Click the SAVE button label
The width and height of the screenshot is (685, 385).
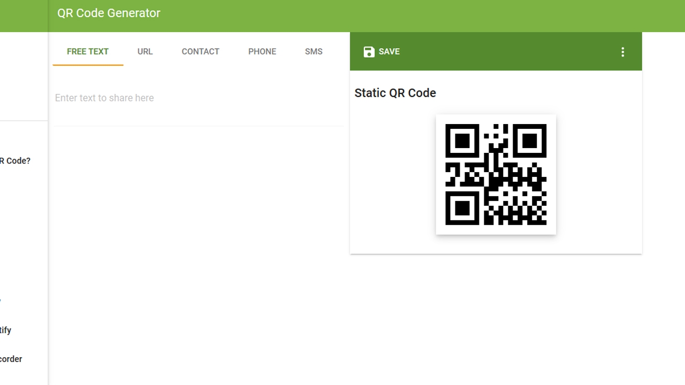point(389,51)
